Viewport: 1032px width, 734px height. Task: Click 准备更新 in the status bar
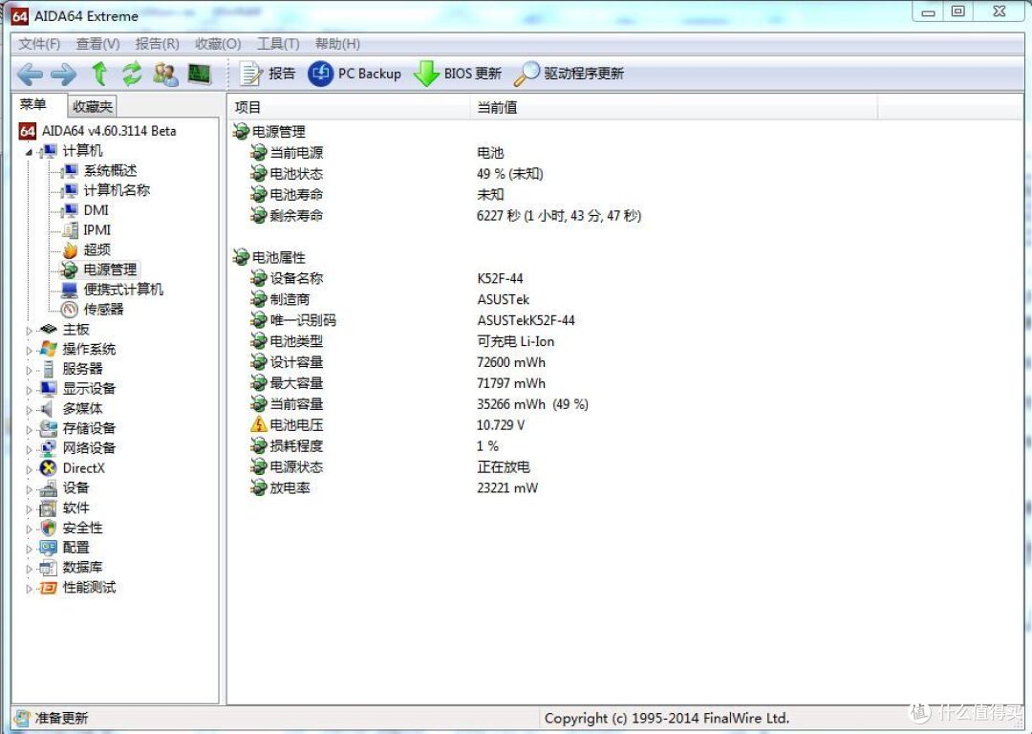coord(61,718)
